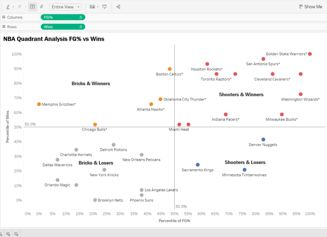Image resolution: width=327 pixels, height=237 pixels.
Task: Open the Show/Hide Cards dropdown arrow
Action: point(98,7)
